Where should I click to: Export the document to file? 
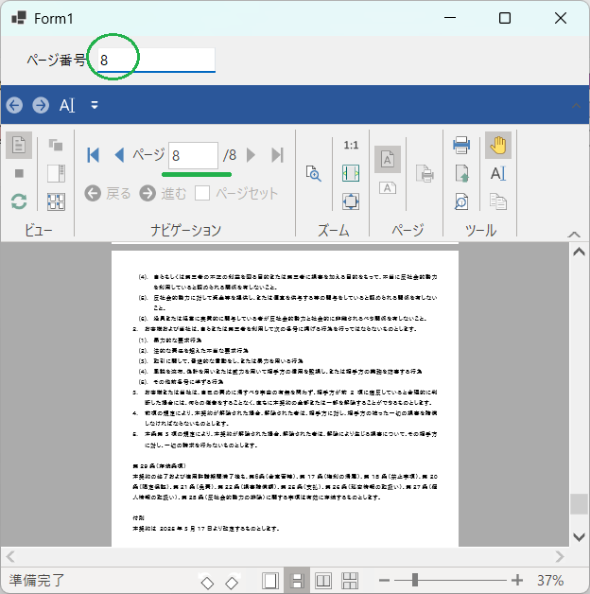(461, 173)
